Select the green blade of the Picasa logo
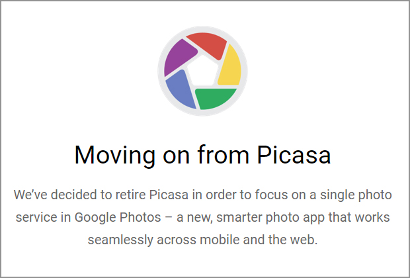410x278 pixels. pyautogui.click(x=214, y=98)
